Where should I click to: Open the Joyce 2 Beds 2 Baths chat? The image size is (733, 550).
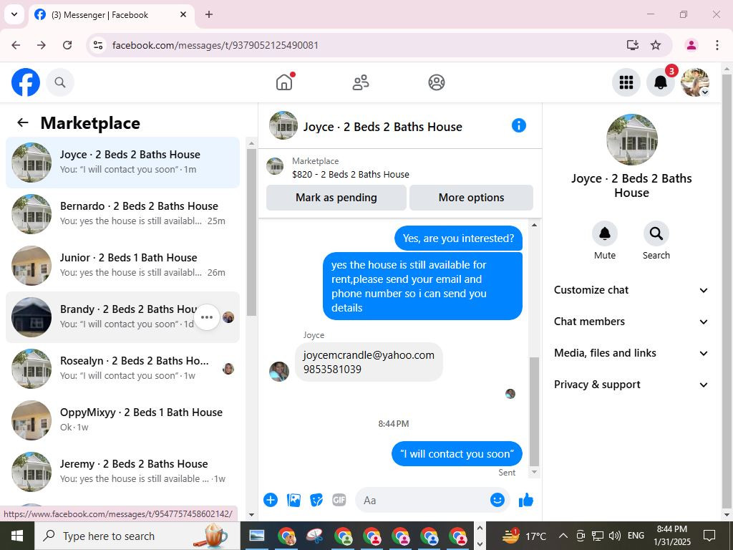tap(122, 163)
